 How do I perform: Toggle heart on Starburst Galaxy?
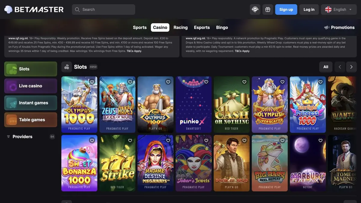[x=320, y=140]
